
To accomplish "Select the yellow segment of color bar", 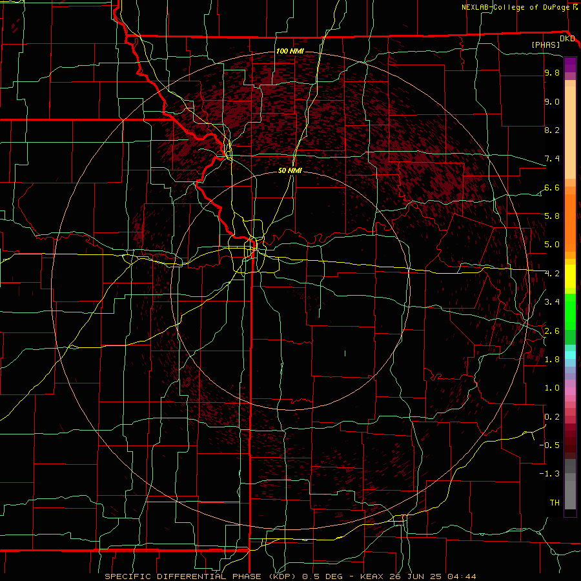I will [570, 276].
